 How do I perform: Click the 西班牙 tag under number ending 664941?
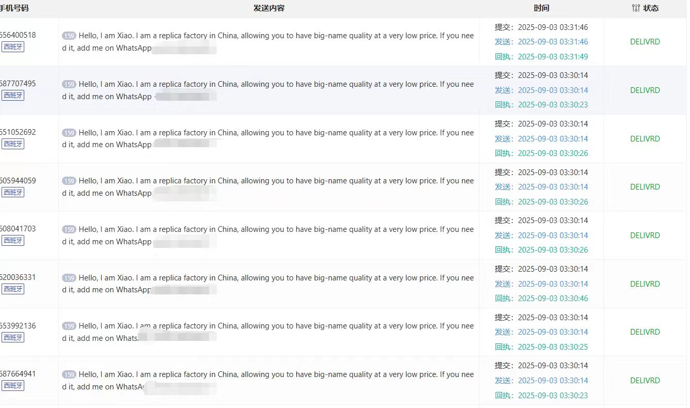coord(13,386)
